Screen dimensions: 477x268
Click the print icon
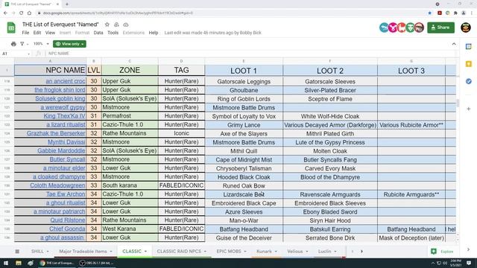[x=13, y=44]
